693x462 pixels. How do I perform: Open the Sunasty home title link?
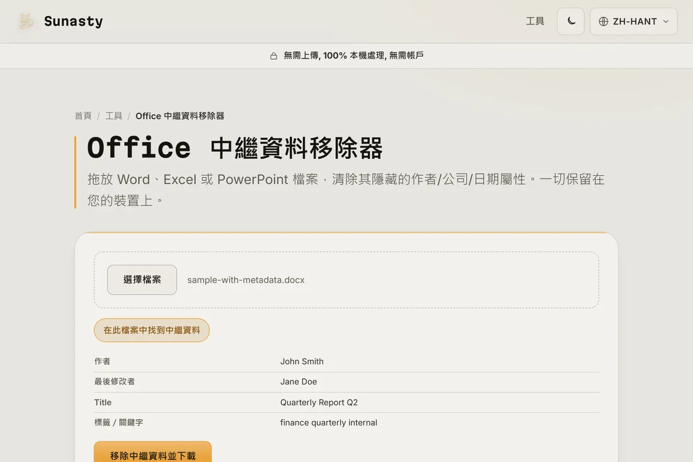pyautogui.click(x=73, y=21)
